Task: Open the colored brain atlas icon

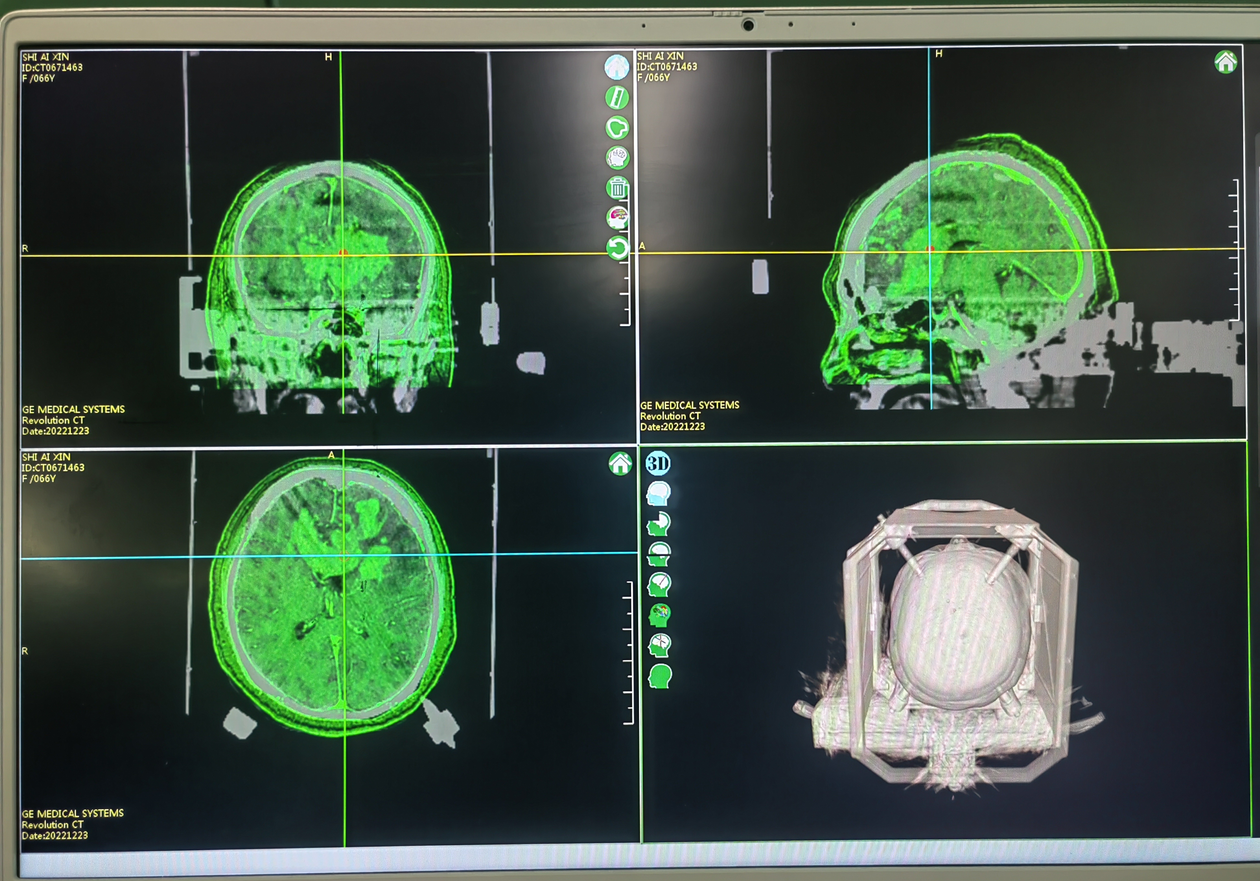Action: click(617, 218)
